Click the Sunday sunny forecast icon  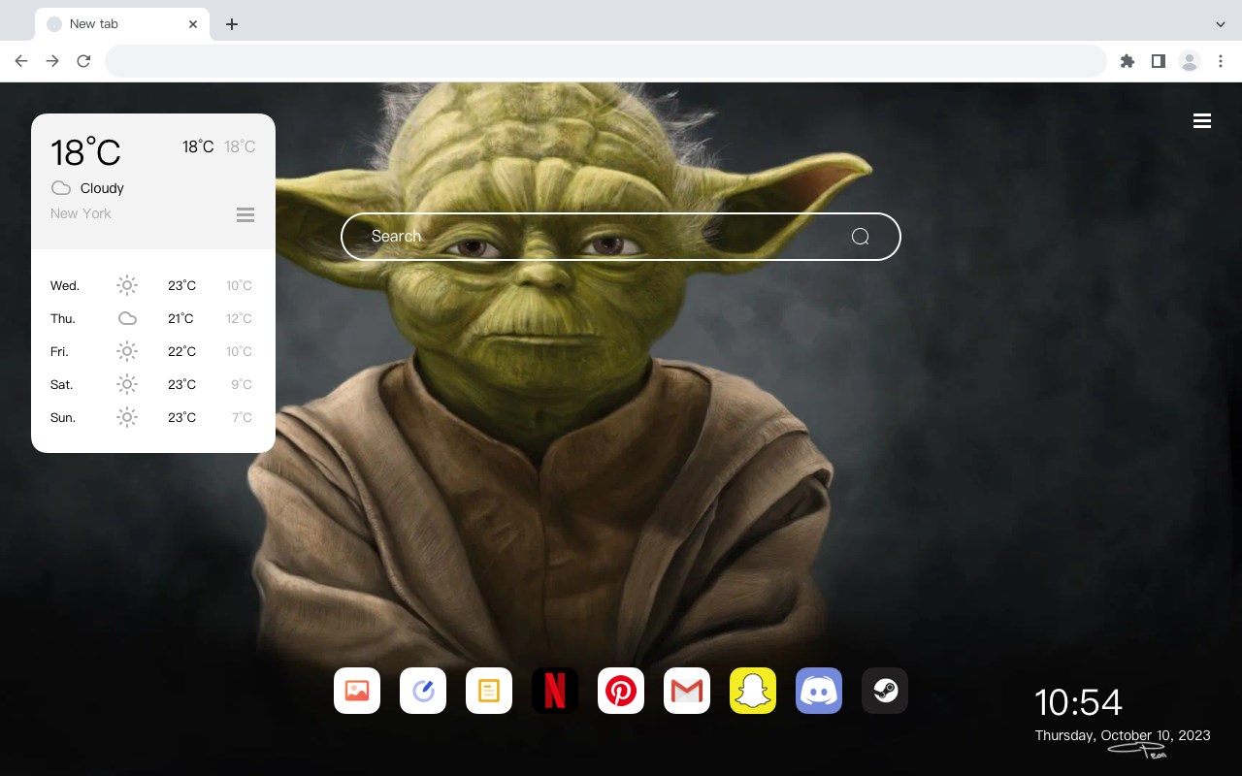pyautogui.click(x=127, y=417)
